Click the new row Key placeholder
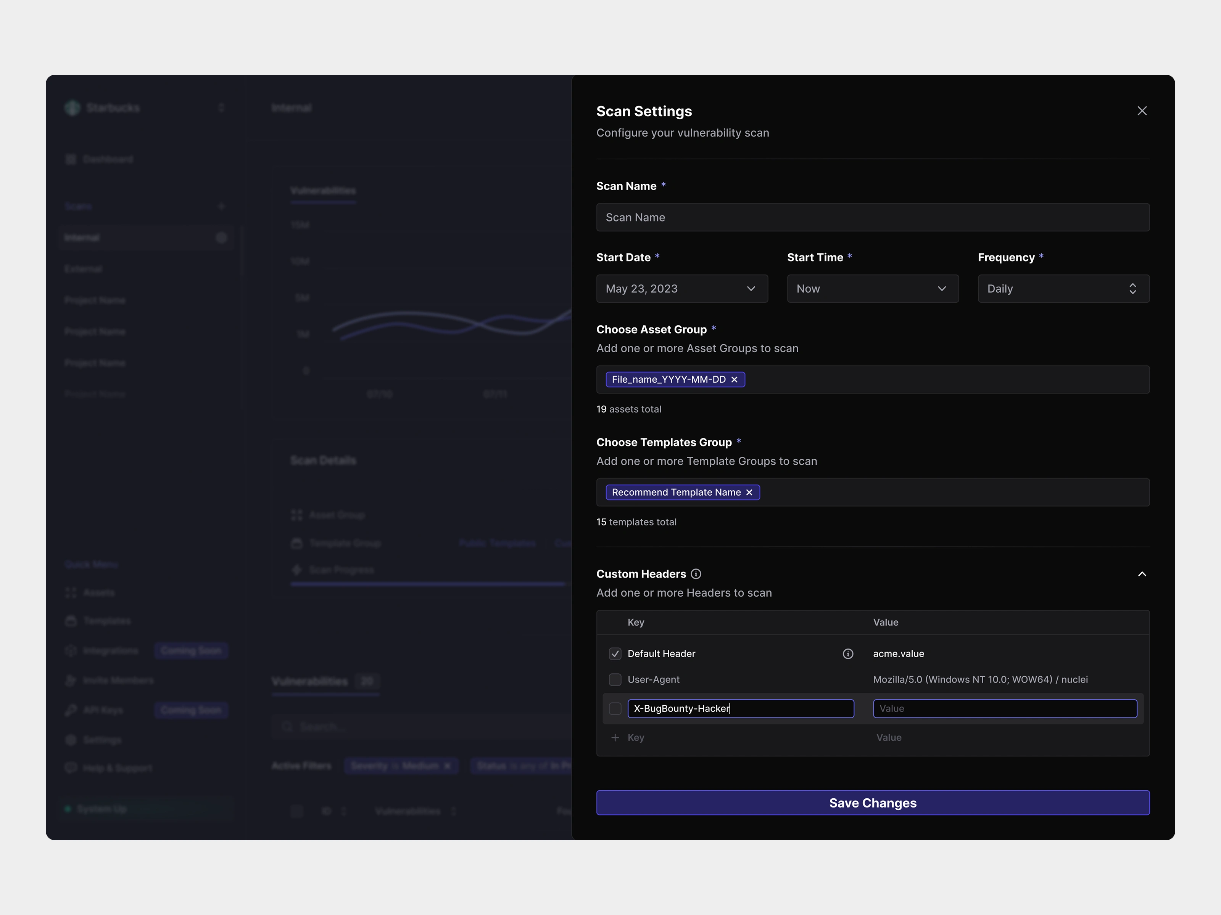 [x=635, y=737]
